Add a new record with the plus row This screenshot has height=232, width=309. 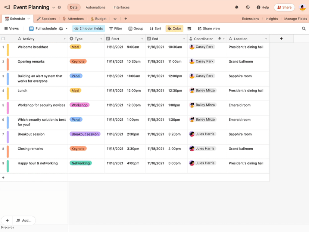[x=3, y=177]
